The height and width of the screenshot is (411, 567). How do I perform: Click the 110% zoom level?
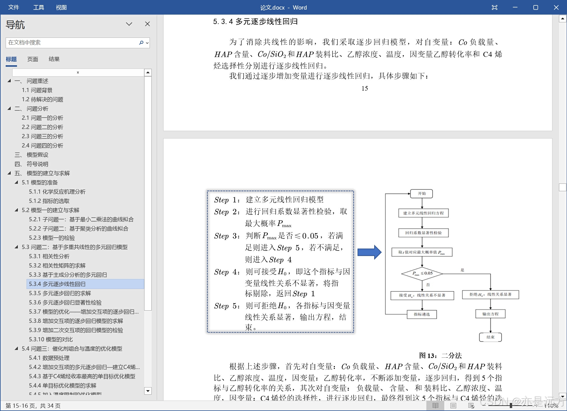click(x=551, y=406)
